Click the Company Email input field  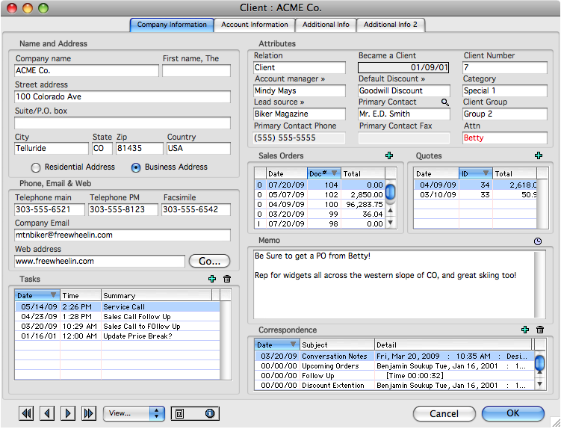[123, 235]
